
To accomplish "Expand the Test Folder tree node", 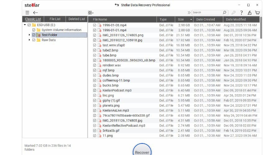I will tap(29, 35).
